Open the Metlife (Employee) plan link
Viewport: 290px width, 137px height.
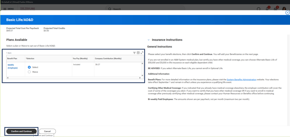(x=12, y=66)
